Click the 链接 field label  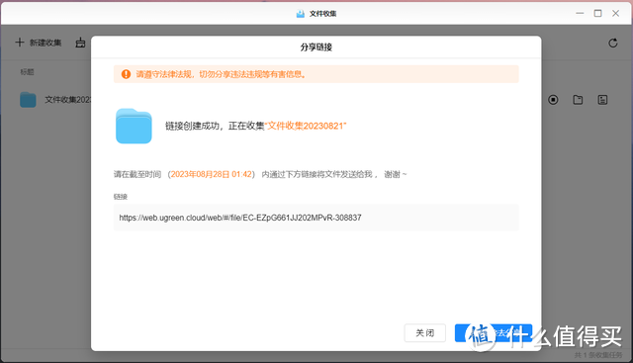click(121, 197)
